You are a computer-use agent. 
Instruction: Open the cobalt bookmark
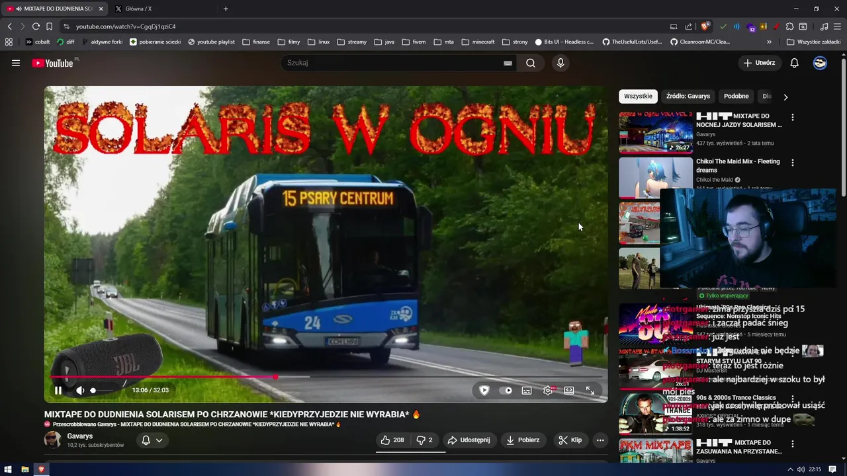coord(38,42)
